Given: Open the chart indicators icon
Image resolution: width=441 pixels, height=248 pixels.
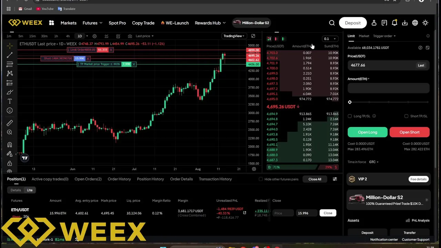Looking at the screenshot, I should [x=106, y=36].
